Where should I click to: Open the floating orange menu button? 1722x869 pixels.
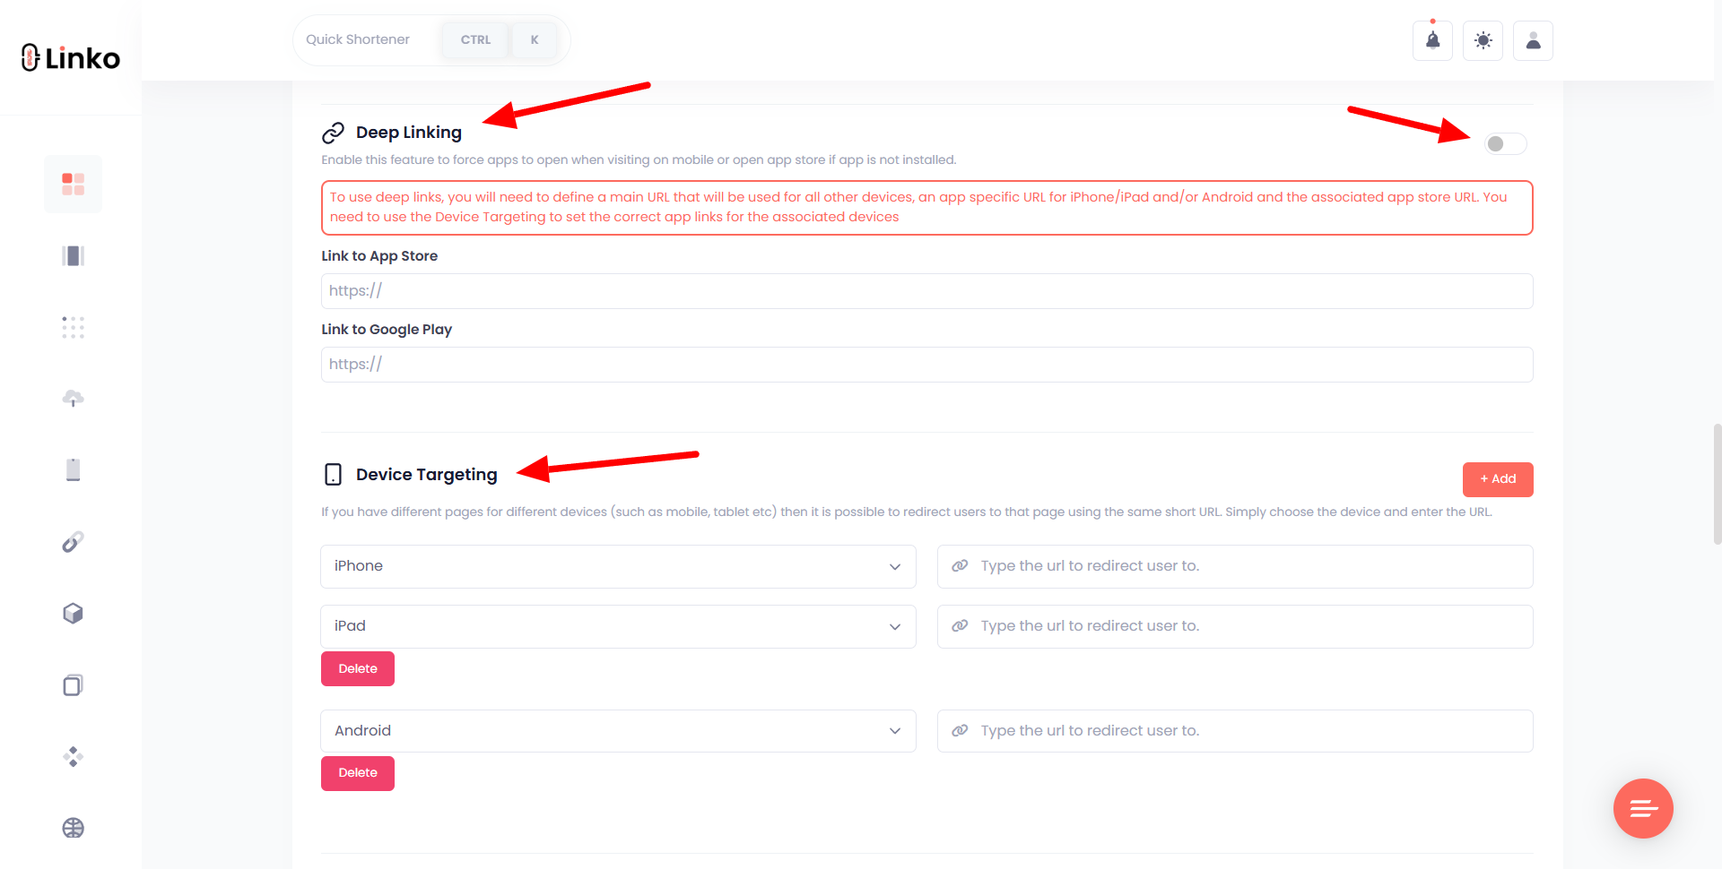coord(1643,809)
